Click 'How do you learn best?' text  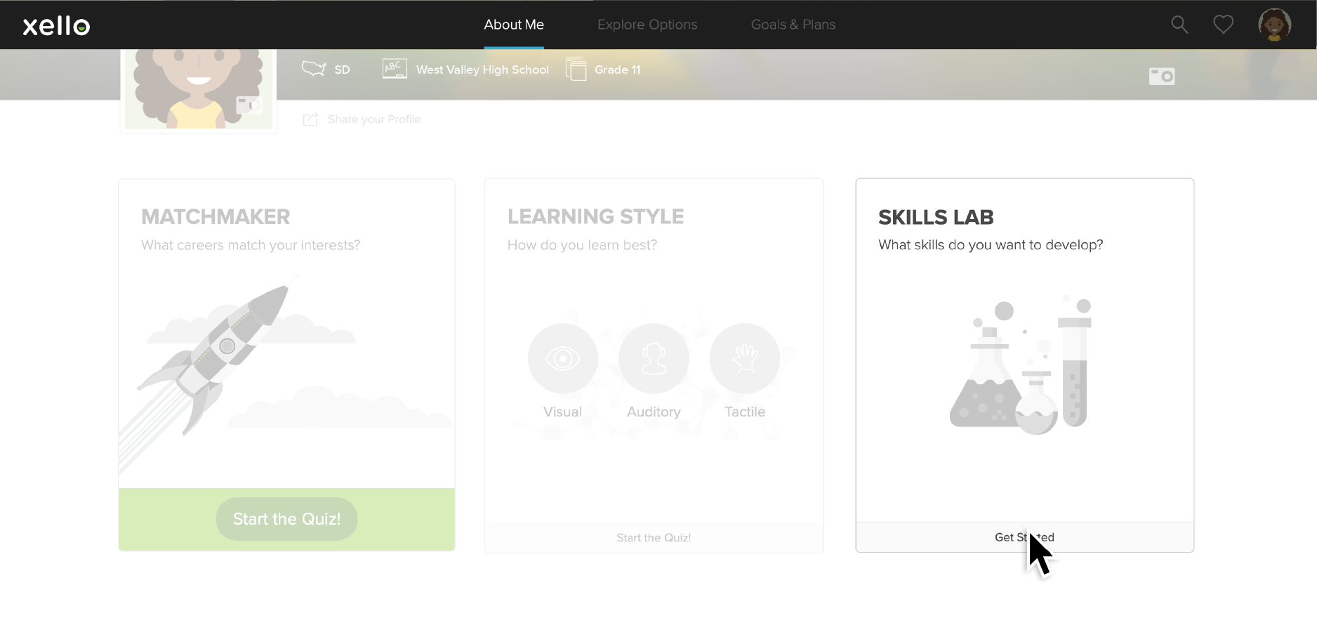582,245
